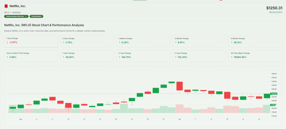
Task: Click the red down arrow in 1-Day Change
Action: tap(7, 42)
